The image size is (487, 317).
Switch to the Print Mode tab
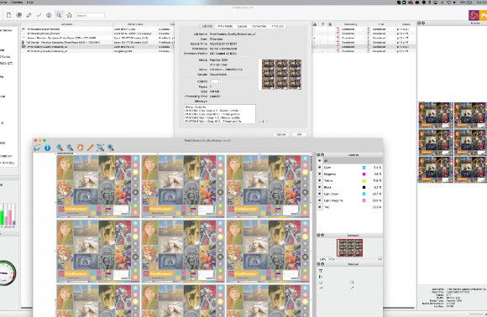pyautogui.click(x=225, y=26)
